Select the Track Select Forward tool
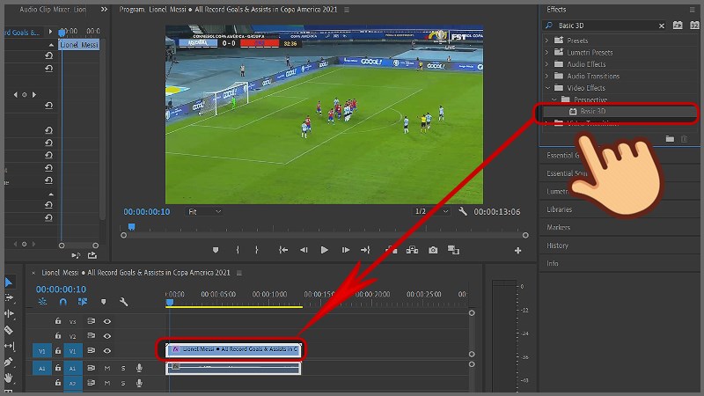The height and width of the screenshot is (396, 704). tap(9, 297)
